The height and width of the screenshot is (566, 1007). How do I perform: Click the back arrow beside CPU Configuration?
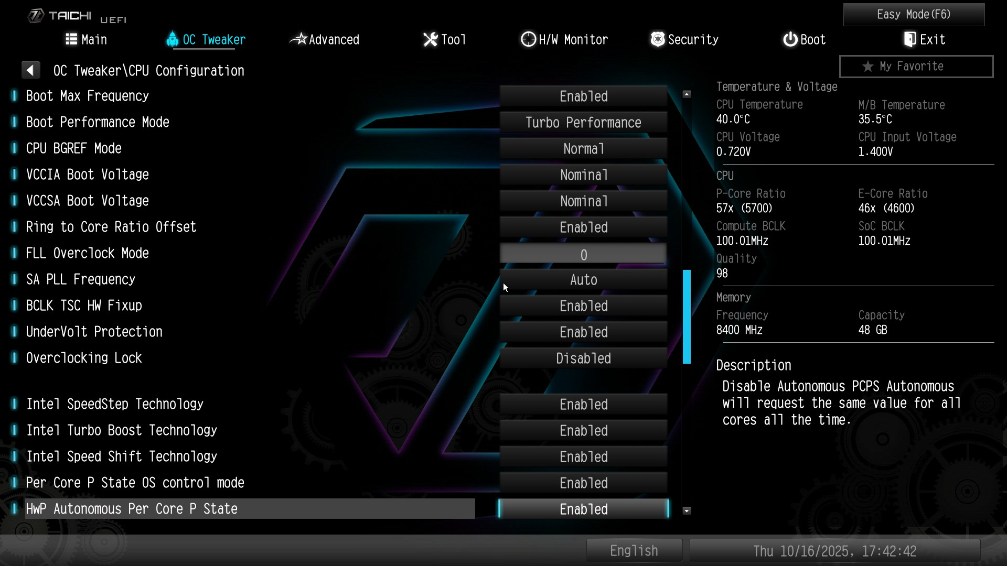point(30,70)
